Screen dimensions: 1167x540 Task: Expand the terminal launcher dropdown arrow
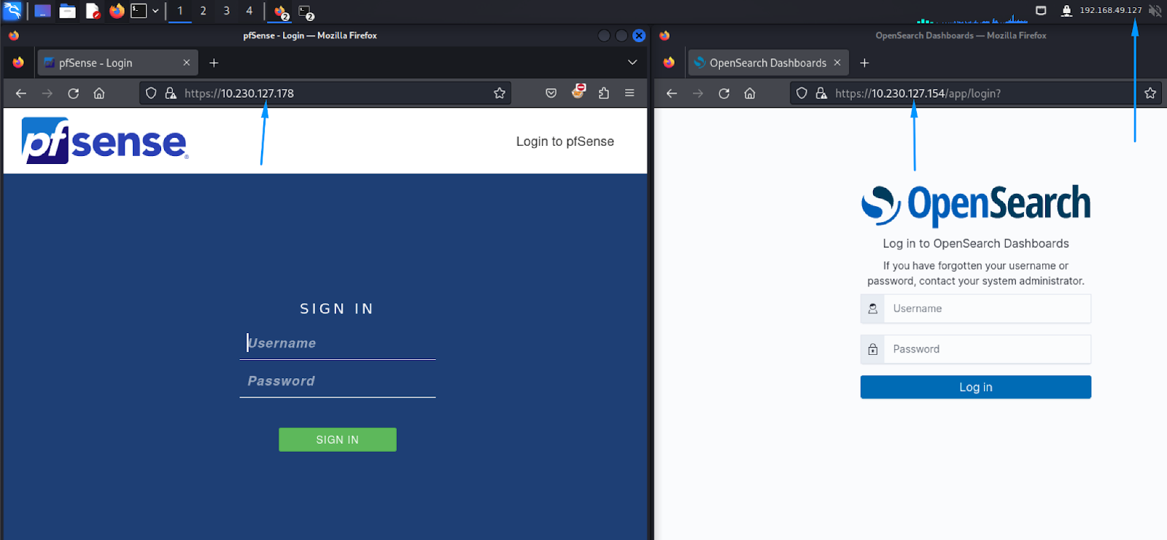[155, 11]
